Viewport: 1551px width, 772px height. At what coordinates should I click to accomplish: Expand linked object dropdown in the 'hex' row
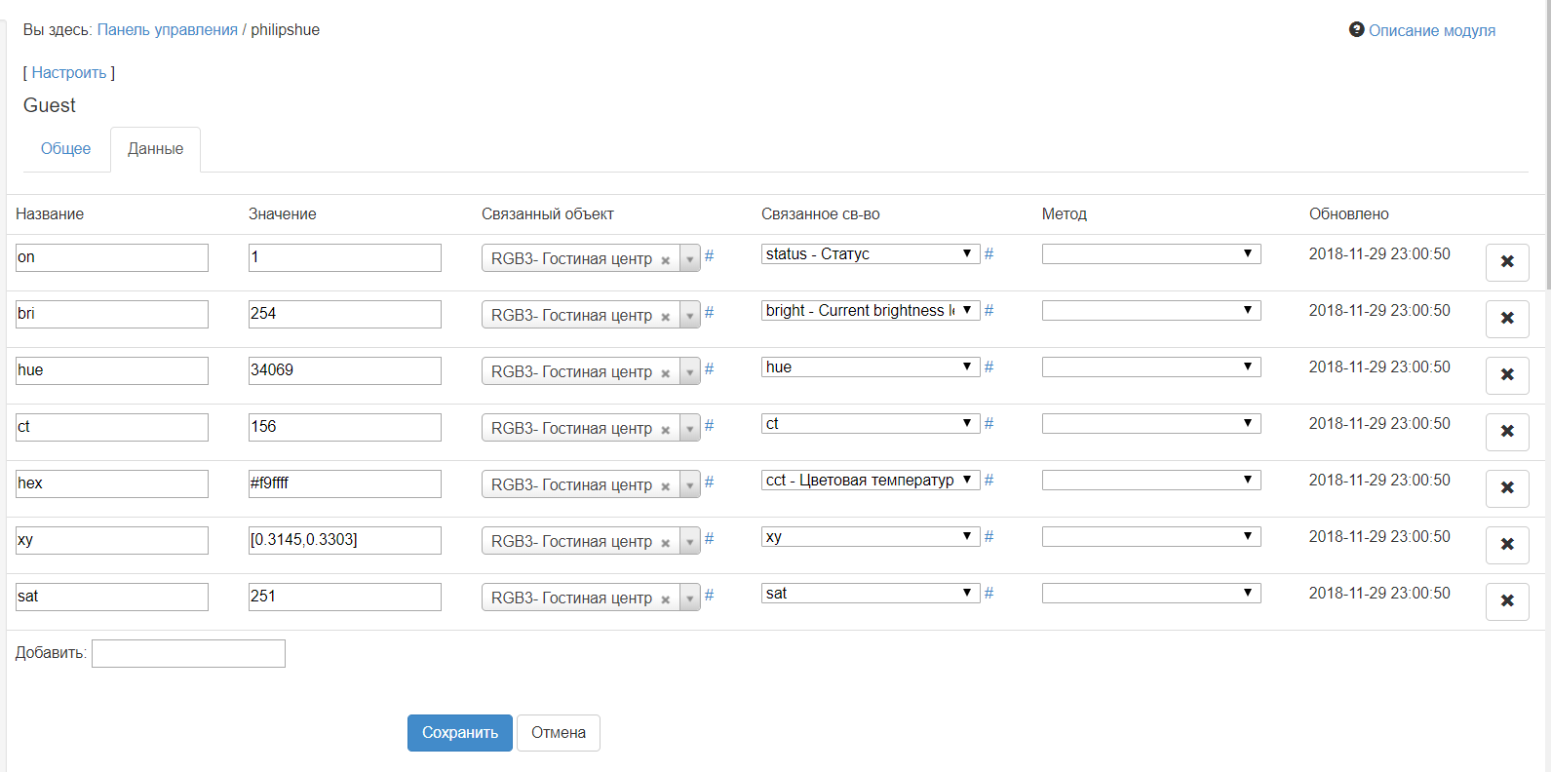(x=689, y=485)
